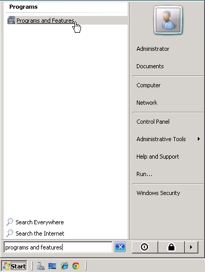This screenshot has width=205, height=272.
Task: Open the Documents folder
Action: (150, 66)
